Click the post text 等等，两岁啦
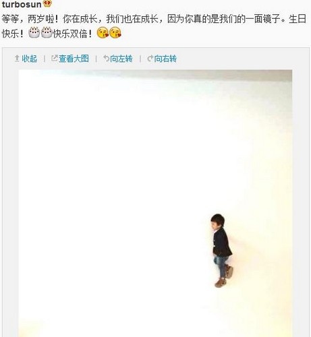 tap(28, 19)
